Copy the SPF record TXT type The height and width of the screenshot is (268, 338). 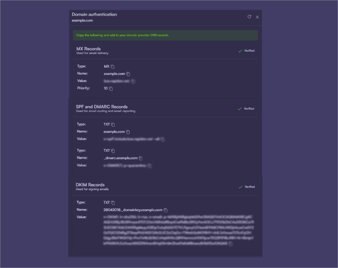point(113,125)
